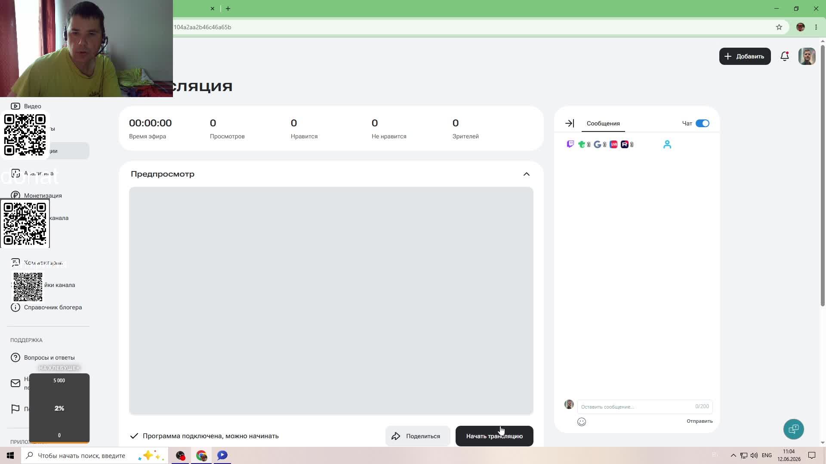Image resolution: width=826 pixels, height=464 pixels.
Task: Open the Windows Start menu
Action: pyautogui.click(x=10, y=455)
